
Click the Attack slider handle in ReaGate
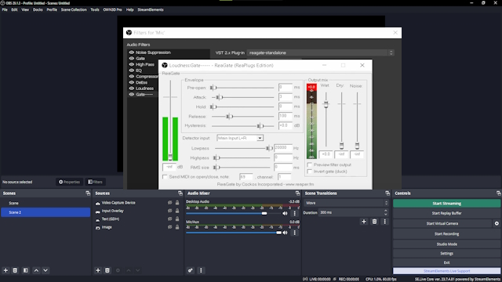point(219,97)
